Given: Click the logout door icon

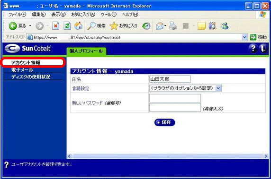Looking at the screenshot, I should tap(263, 49).
